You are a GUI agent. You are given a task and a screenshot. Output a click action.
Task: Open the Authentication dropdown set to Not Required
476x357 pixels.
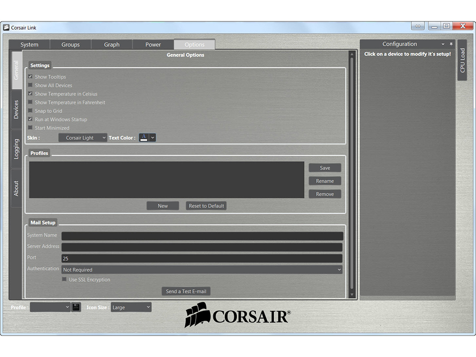click(x=202, y=270)
